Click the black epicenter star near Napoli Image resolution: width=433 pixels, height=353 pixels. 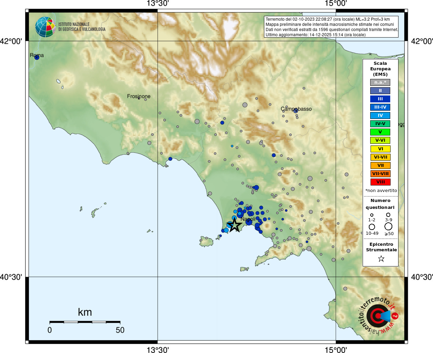(235, 225)
